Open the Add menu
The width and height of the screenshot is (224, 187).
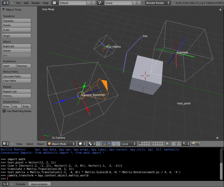coord(26,3)
